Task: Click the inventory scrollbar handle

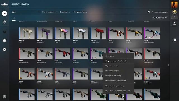Action: [168, 65]
